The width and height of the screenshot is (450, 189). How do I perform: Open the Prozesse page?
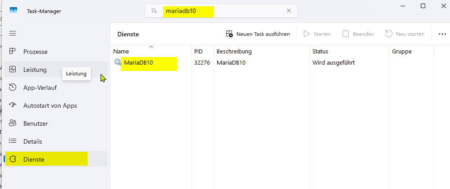56,52
